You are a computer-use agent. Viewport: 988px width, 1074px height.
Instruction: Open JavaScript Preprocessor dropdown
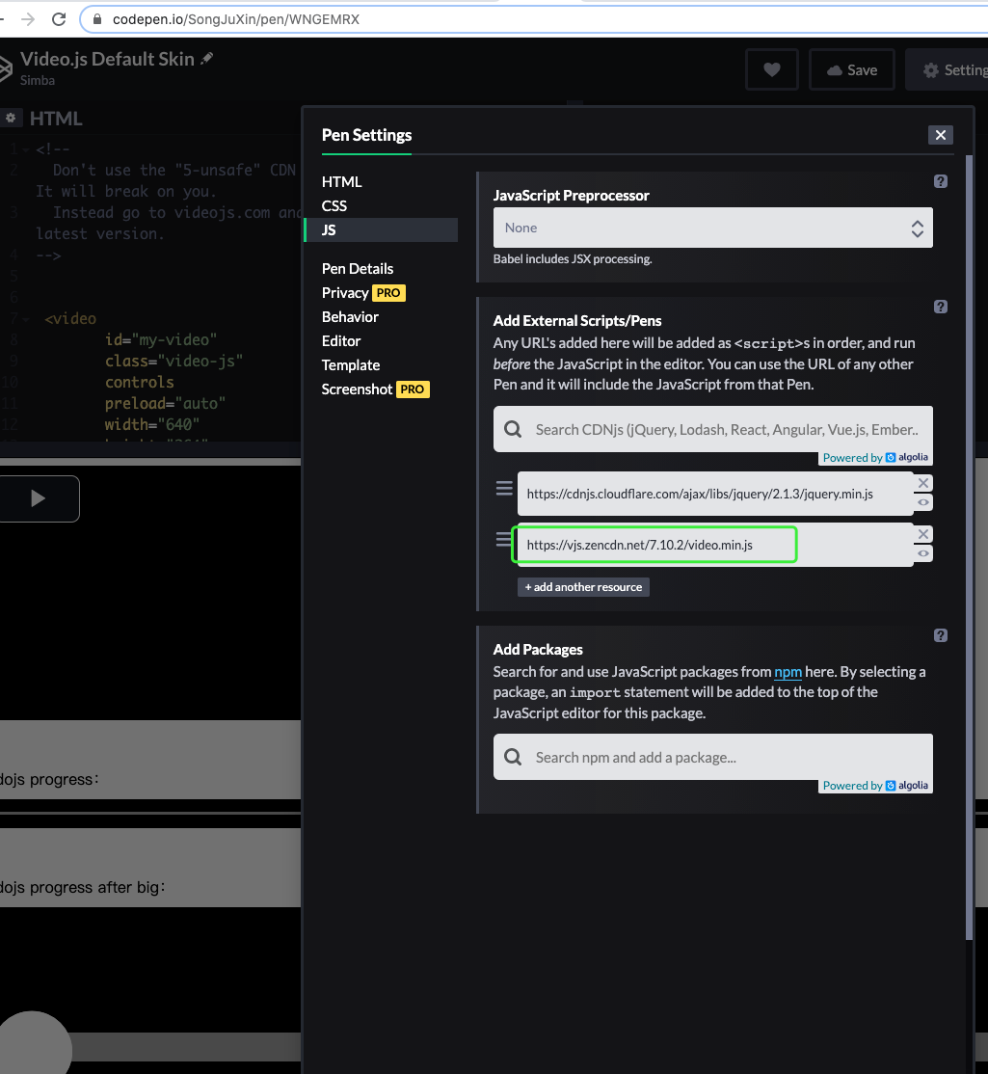(712, 228)
